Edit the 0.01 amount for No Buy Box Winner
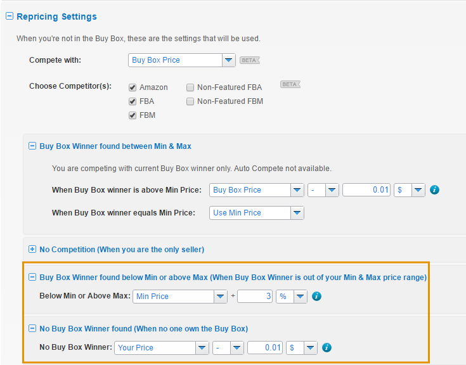 coord(265,348)
